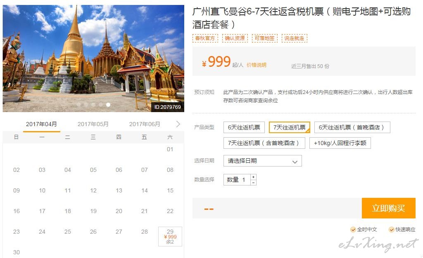Open the 价格说明 price explanation link
Screen dimensions: 423x258
point(257,65)
